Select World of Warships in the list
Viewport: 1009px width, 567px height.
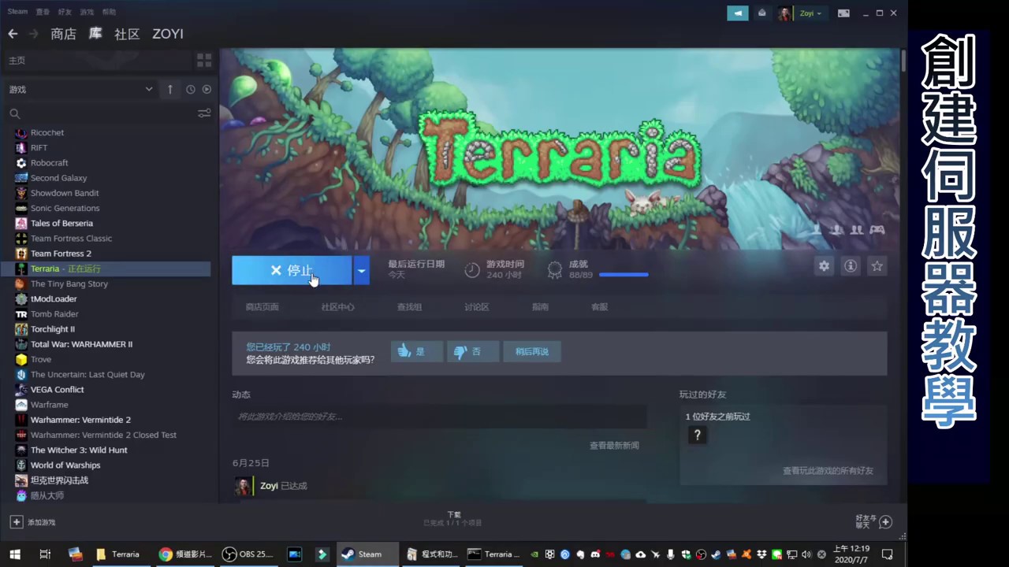point(65,465)
